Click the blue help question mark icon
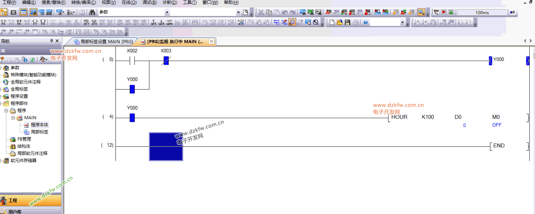The width and height of the screenshot is (535, 214). coord(365,22)
